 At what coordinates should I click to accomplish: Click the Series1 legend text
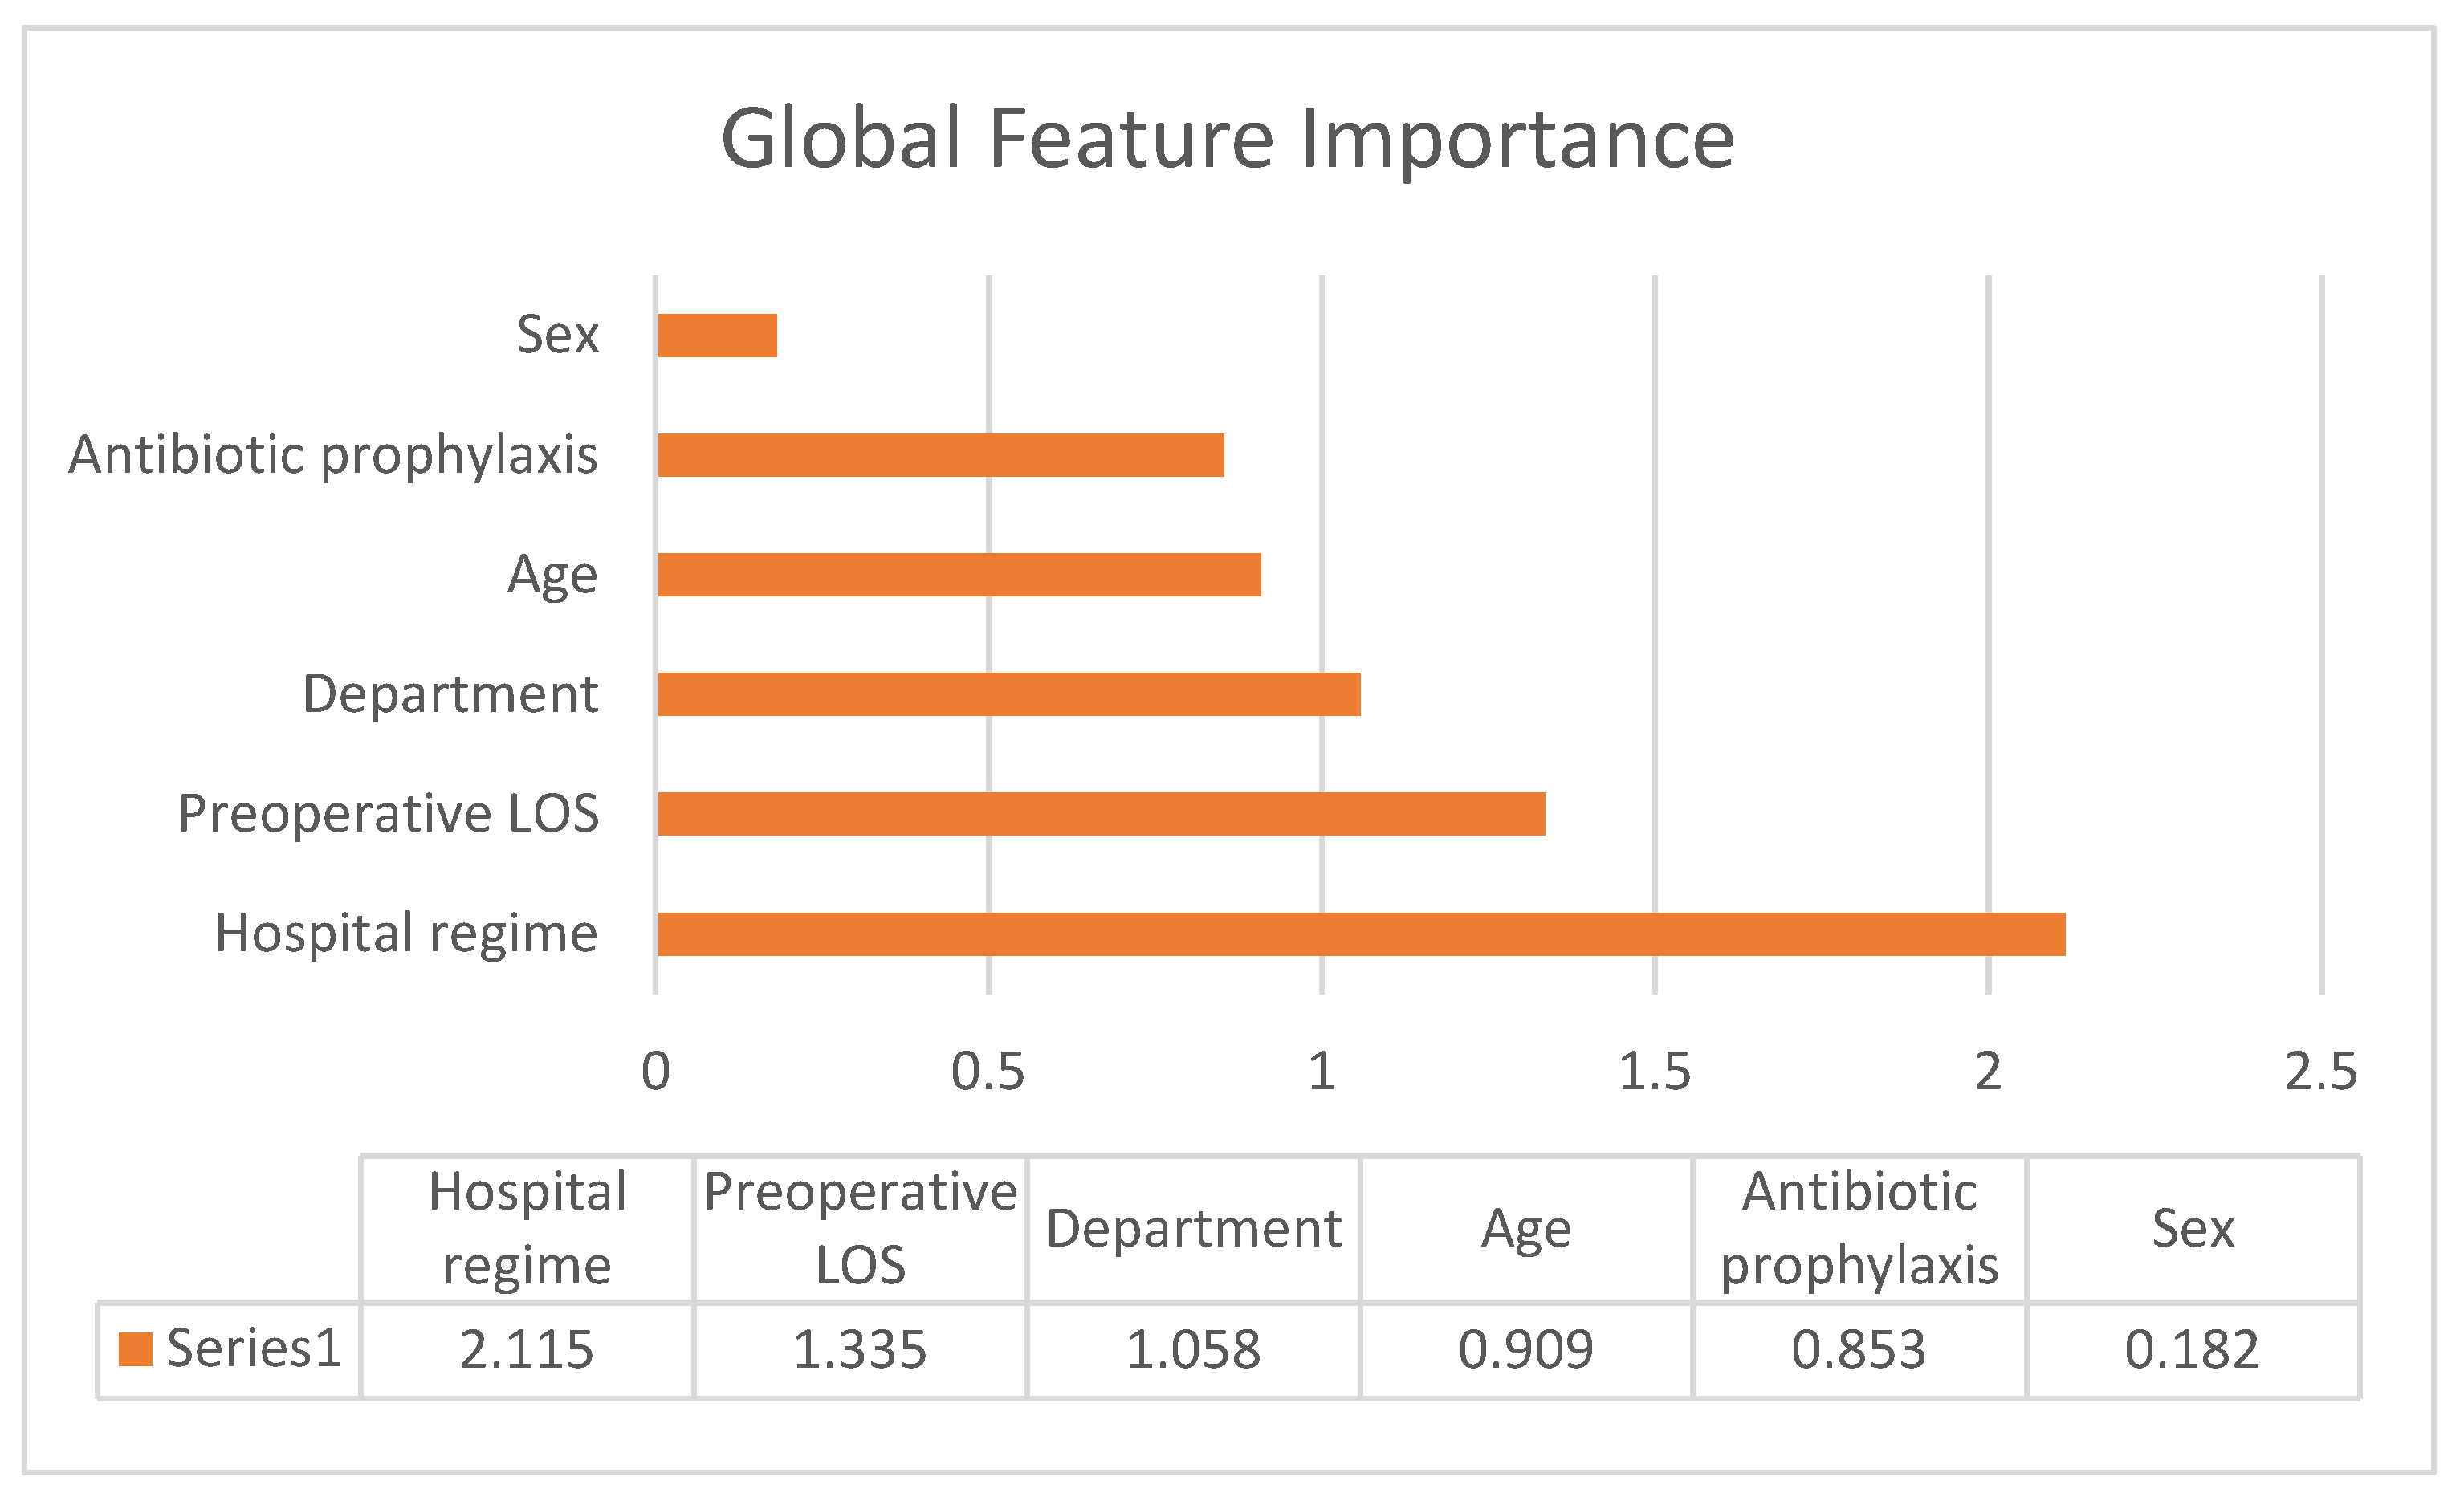(254, 1349)
